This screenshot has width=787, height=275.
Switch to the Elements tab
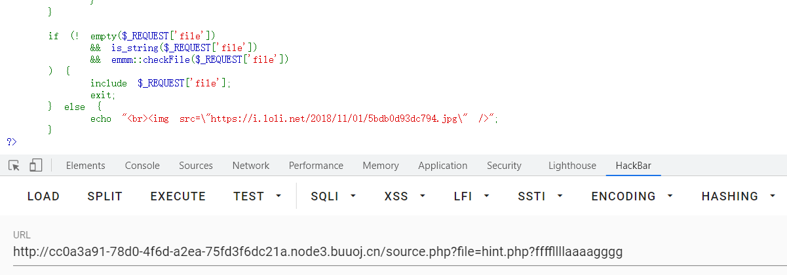pyautogui.click(x=86, y=166)
